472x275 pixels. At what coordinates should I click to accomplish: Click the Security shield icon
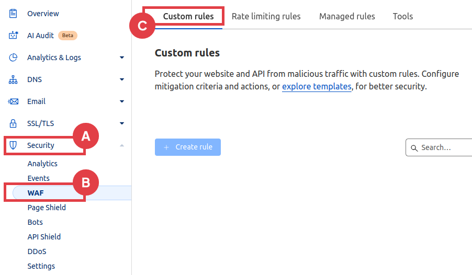(x=14, y=145)
